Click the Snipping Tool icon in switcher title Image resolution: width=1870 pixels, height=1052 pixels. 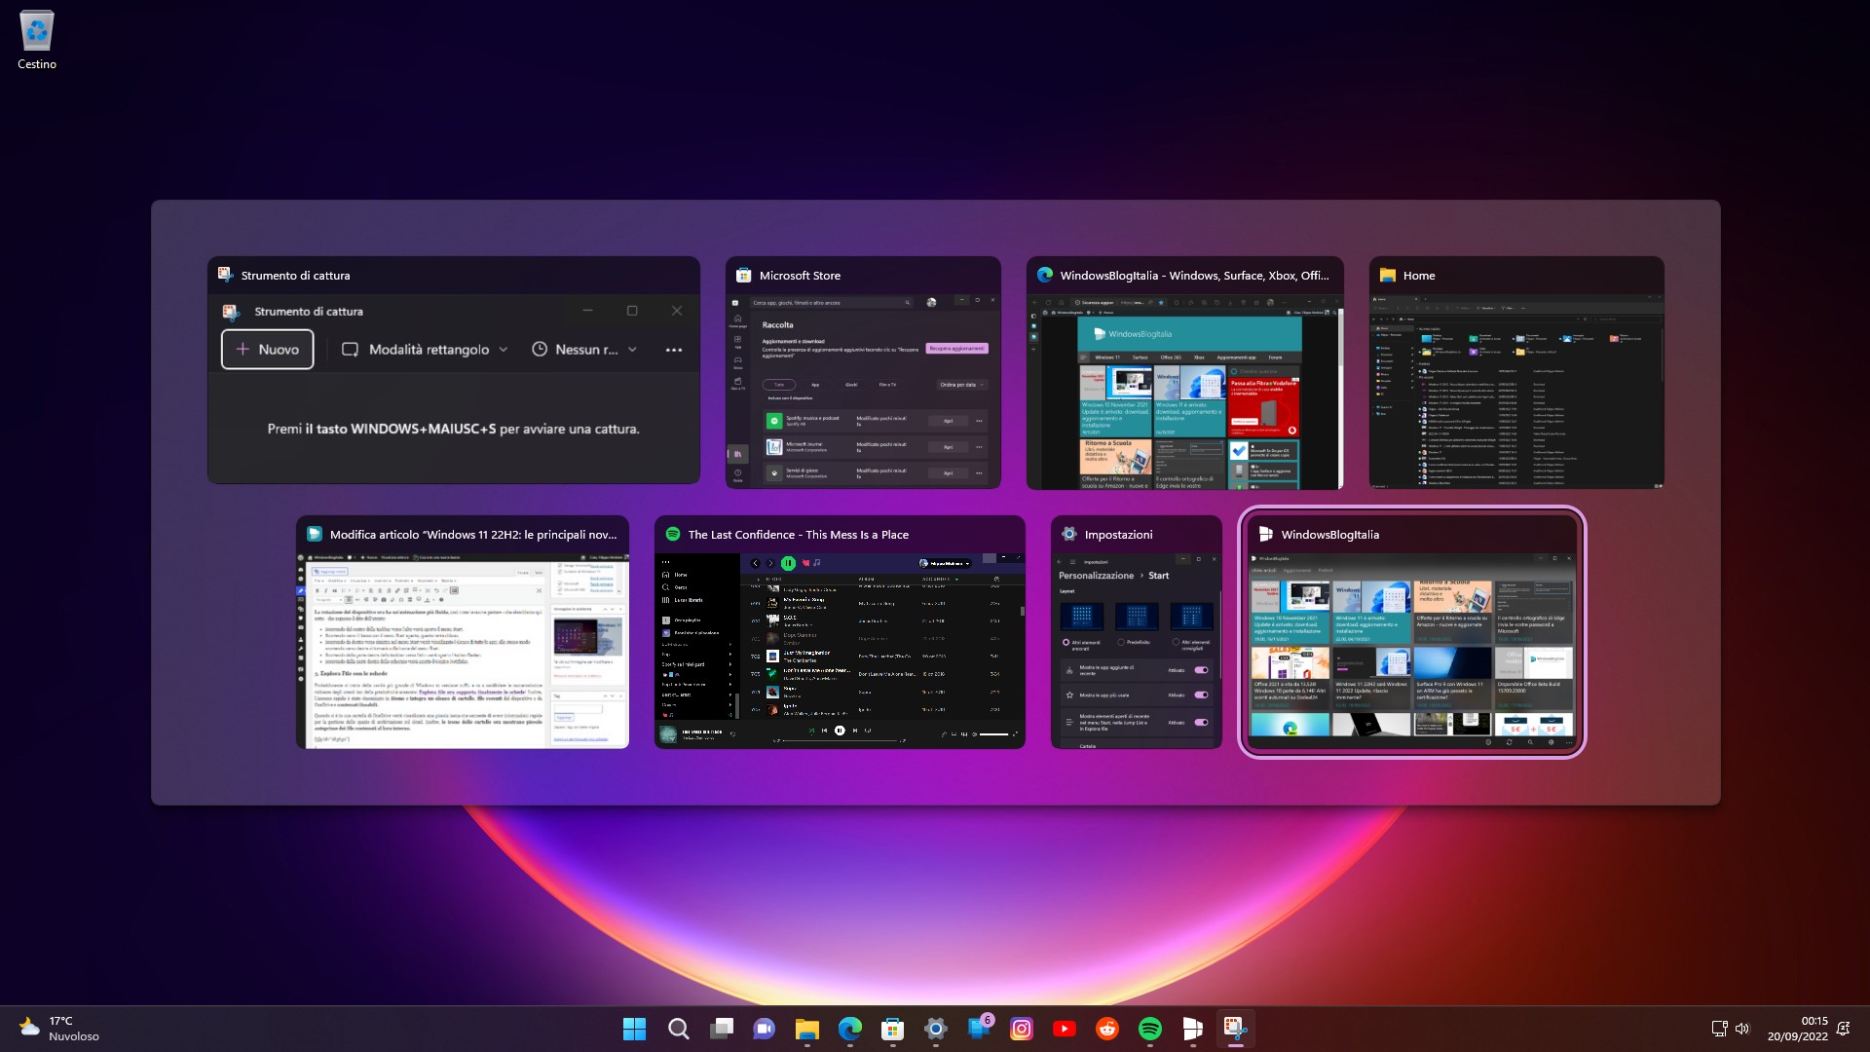225,275
